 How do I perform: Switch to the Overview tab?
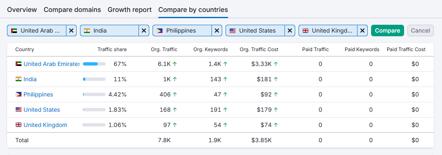pos(22,10)
